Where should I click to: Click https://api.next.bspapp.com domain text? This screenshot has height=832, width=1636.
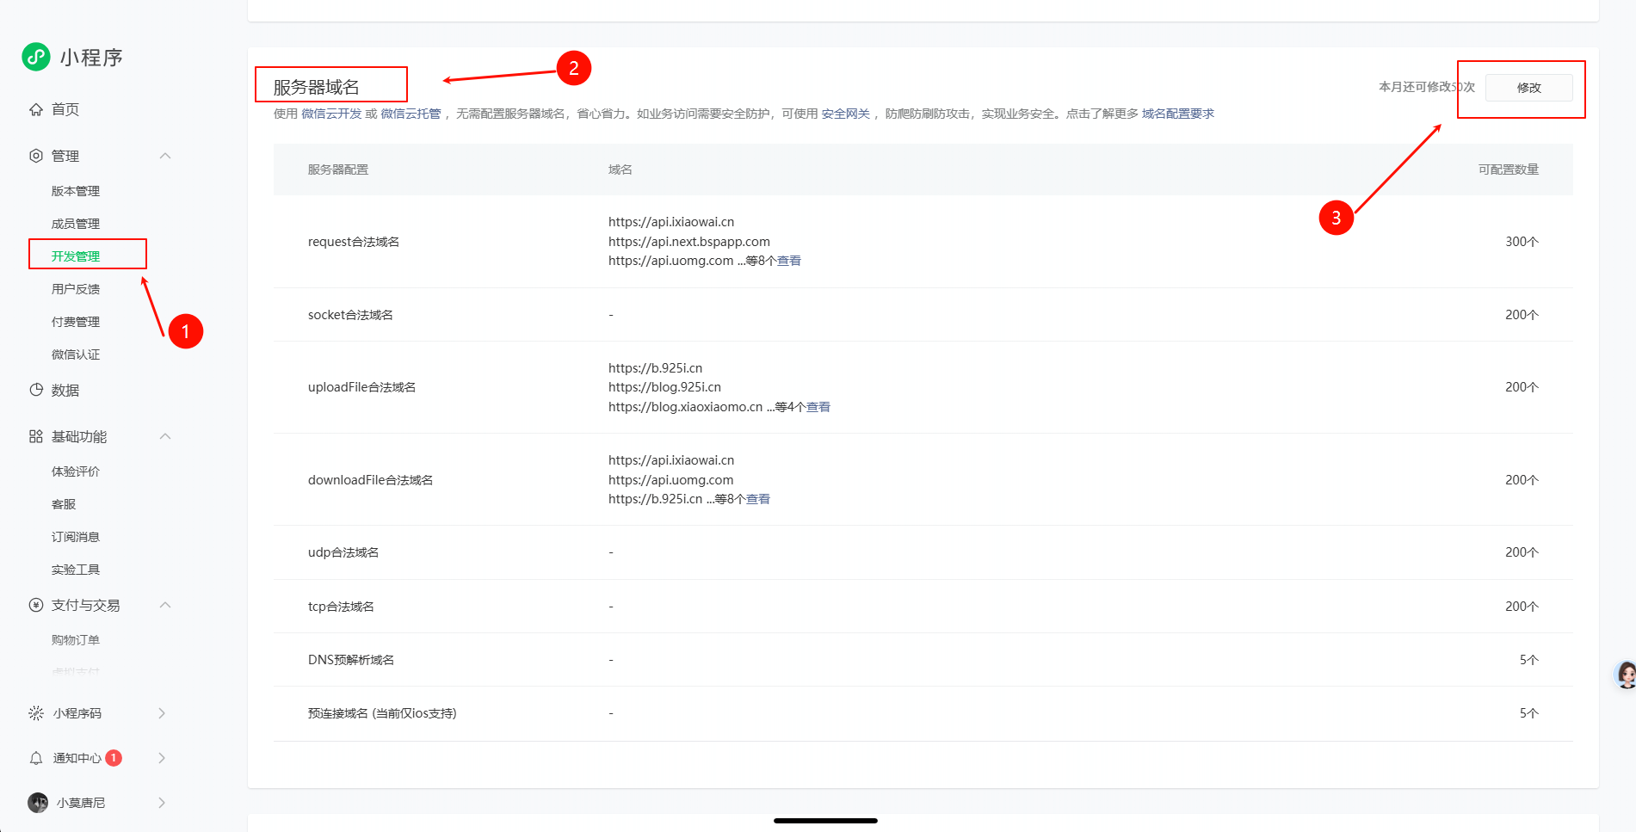[x=689, y=242]
